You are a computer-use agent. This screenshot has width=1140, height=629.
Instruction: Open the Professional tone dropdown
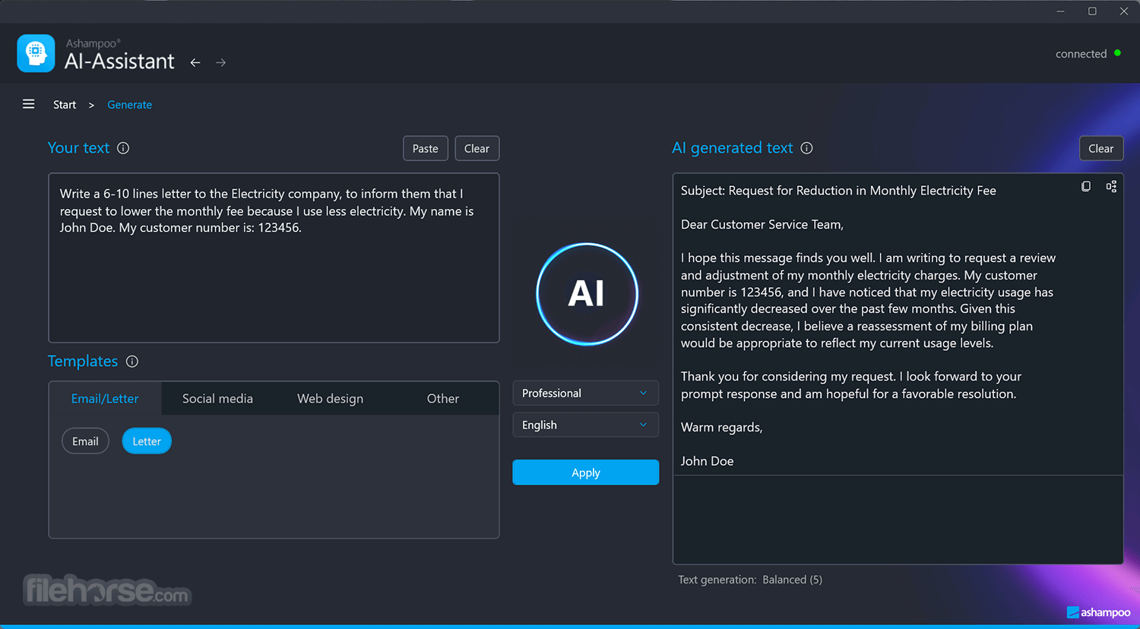[x=586, y=394]
